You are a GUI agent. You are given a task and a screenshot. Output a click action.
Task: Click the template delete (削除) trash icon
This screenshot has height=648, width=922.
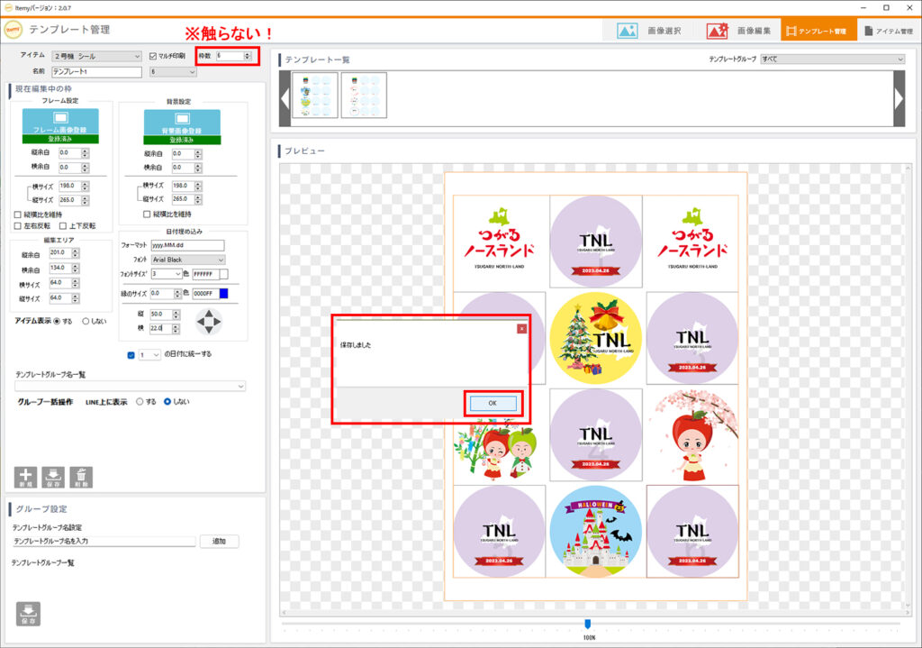click(81, 477)
